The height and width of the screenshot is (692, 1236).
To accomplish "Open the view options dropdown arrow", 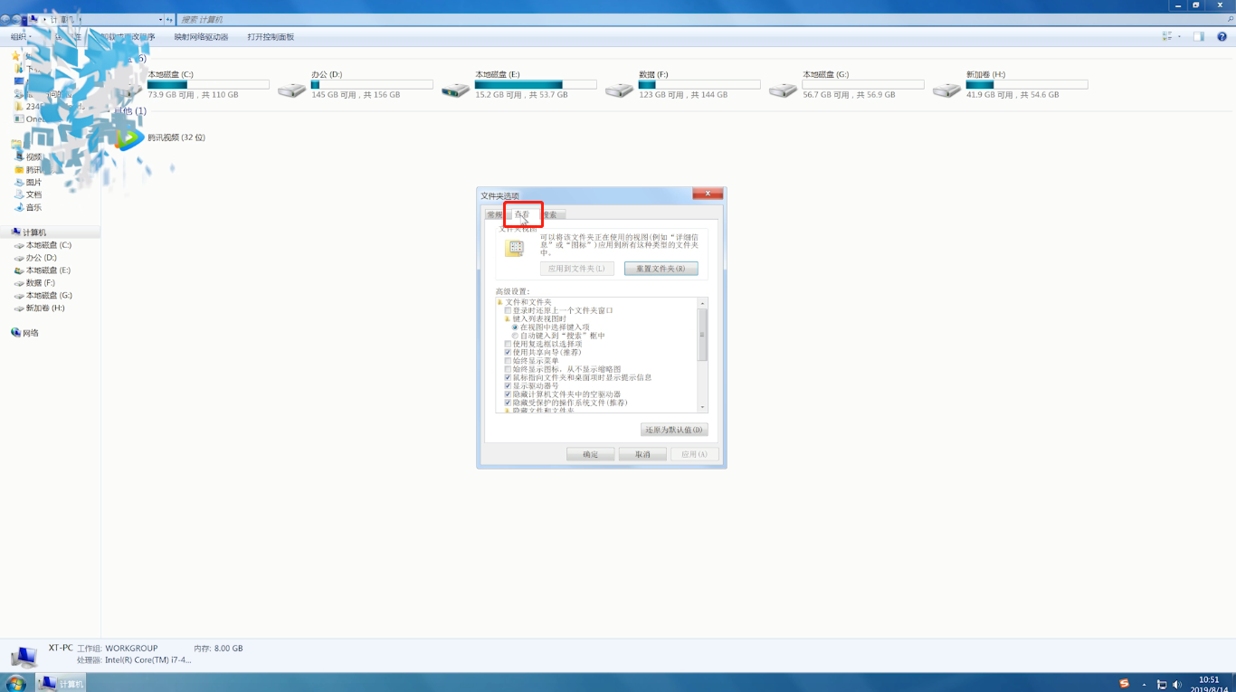I will pos(1179,36).
